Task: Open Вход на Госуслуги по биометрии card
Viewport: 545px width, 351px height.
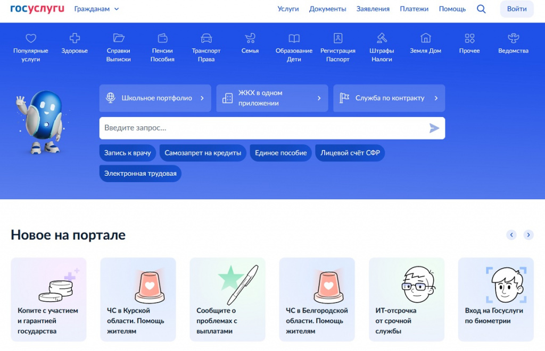Action: 496,299
